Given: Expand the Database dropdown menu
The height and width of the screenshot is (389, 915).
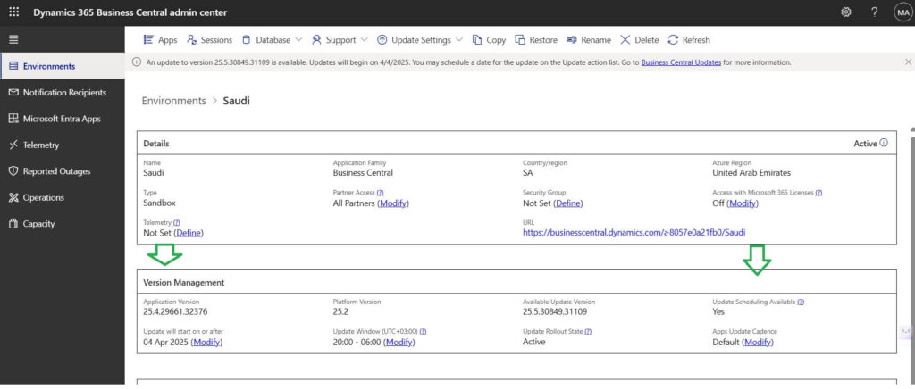Looking at the screenshot, I should tap(272, 40).
